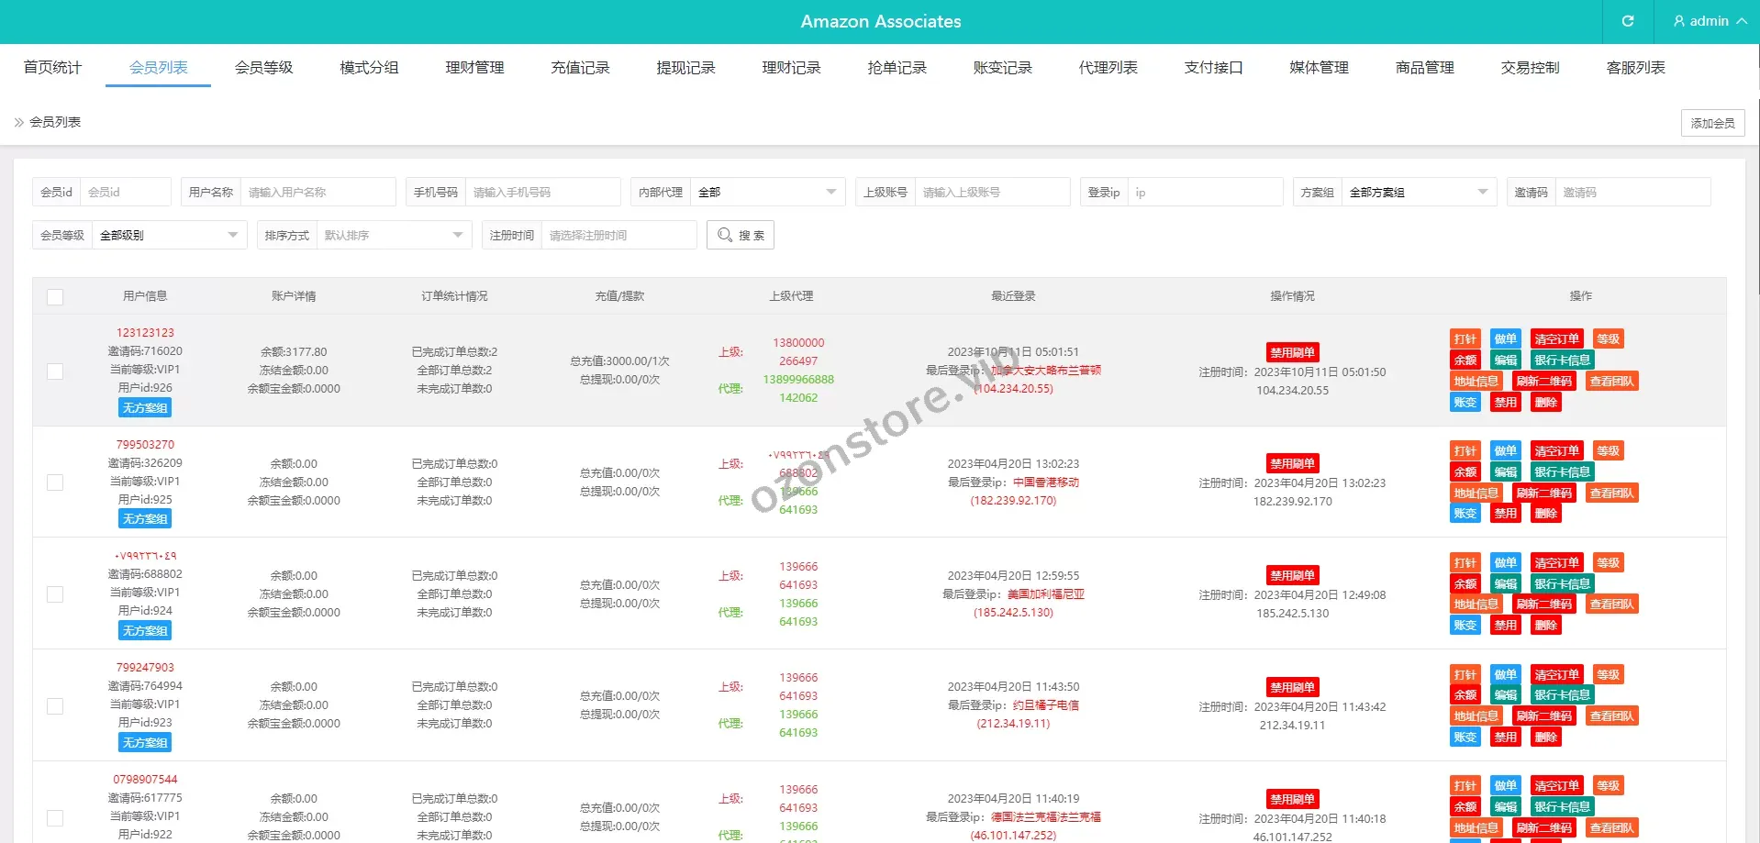Click 禁用刷单 for user 123123123
Viewport: 1760px width, 843px height.
(x=1292, y=352)
